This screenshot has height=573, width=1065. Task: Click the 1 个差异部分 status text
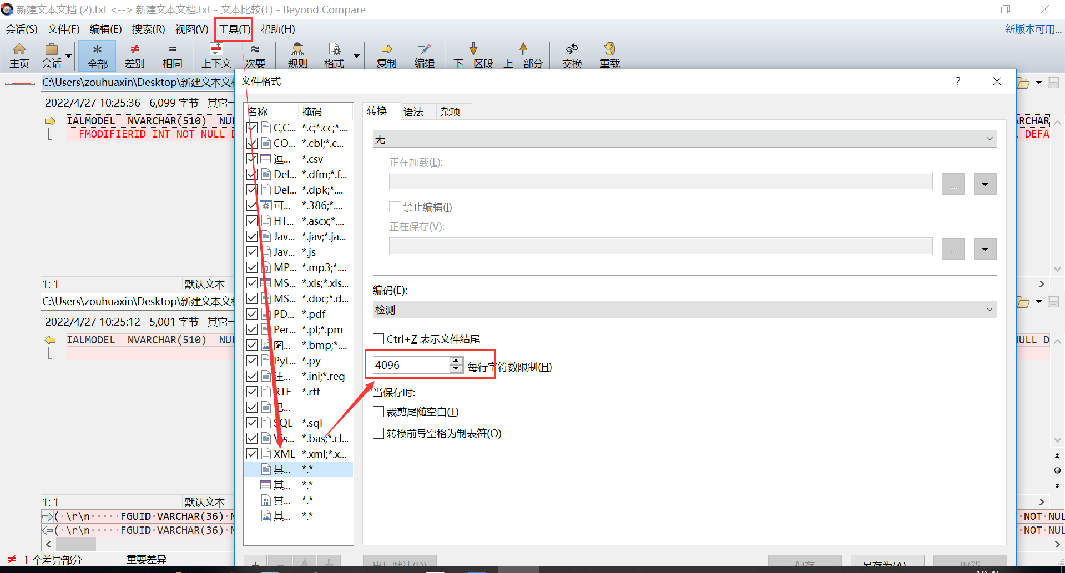pos(53,560)
